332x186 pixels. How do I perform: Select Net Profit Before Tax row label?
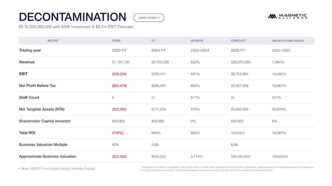tap(37, 86)
